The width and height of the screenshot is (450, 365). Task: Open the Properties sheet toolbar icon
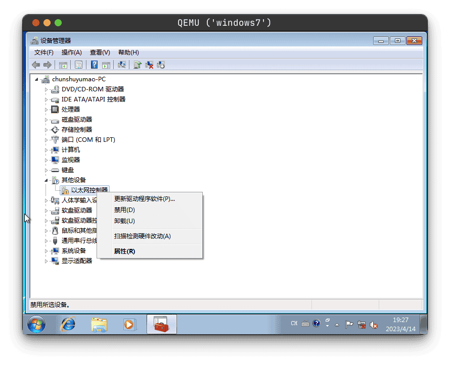coord(79,65)
